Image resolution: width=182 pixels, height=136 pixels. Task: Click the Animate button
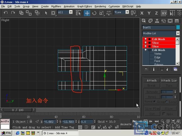pyautogui.click(x=126, y=124)
